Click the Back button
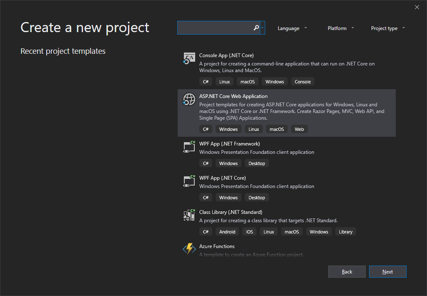 347,272
